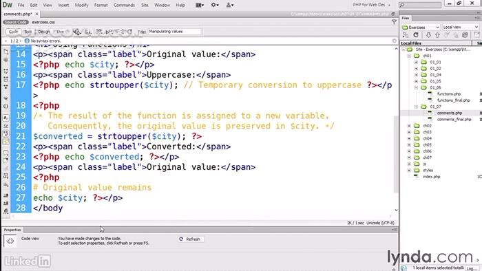Close the syntax info bar
The width and height of the screenshot is (482, 271).
coord(395,41)
